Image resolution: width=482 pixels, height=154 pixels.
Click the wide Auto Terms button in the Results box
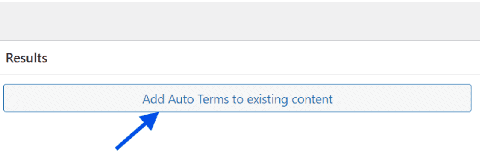click(237, 98)
